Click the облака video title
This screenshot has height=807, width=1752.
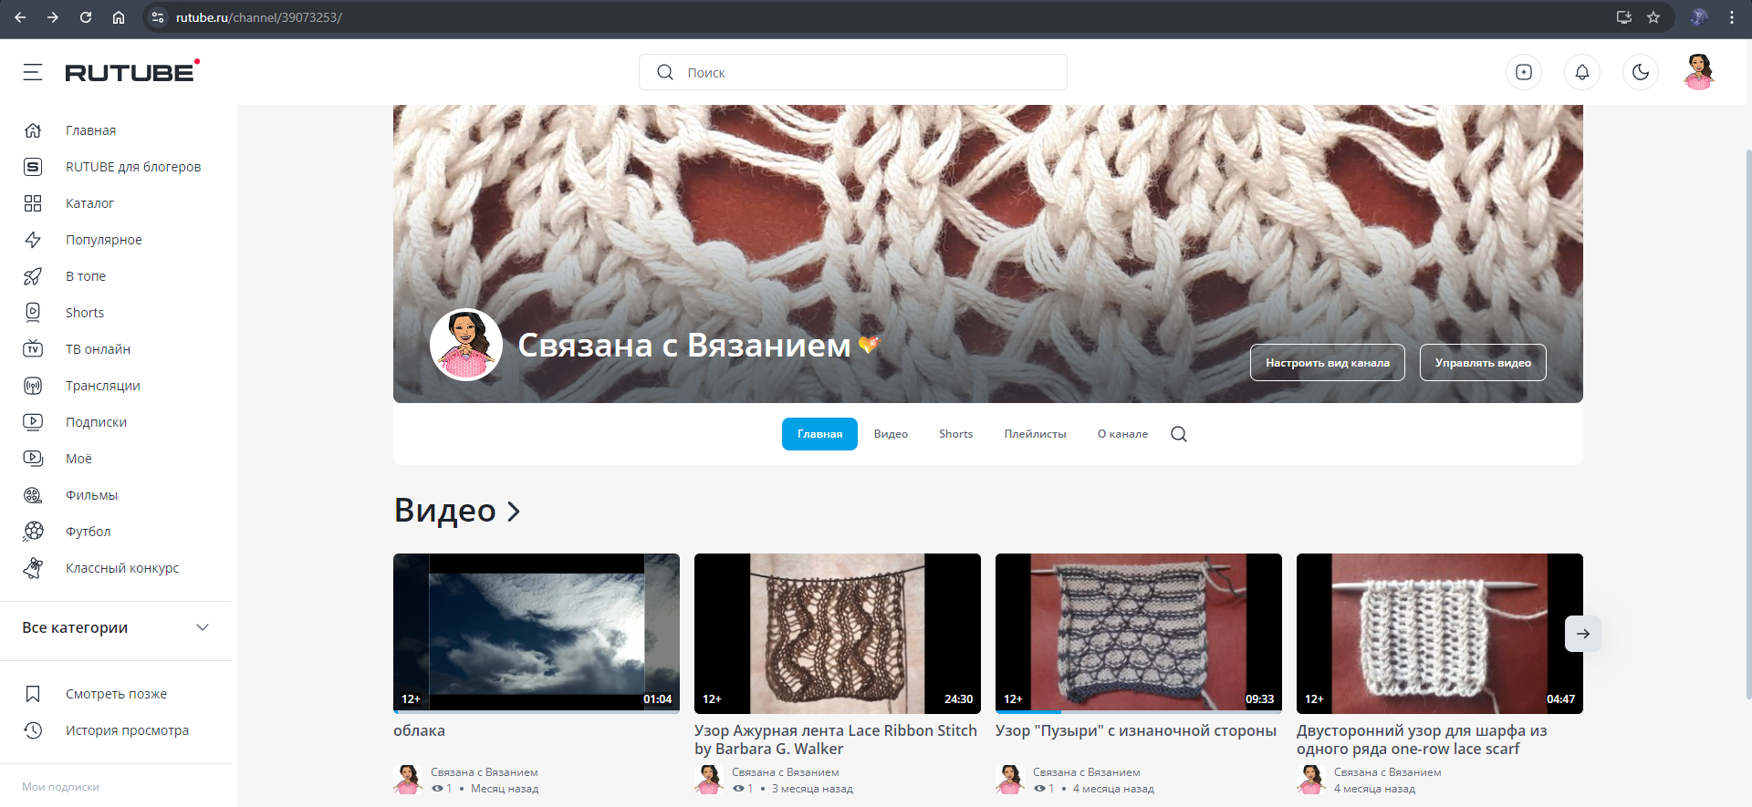click(x=419, y=730)
